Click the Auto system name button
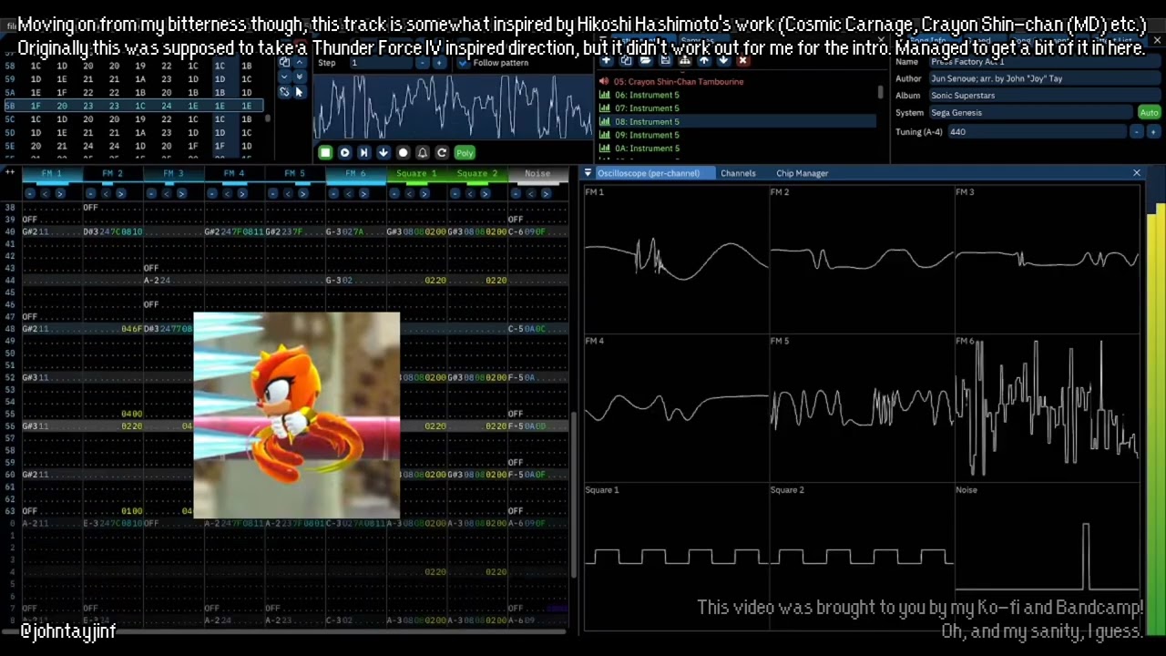The height and width of the screenshot is (656, 1166). [x=1149, y=113]
